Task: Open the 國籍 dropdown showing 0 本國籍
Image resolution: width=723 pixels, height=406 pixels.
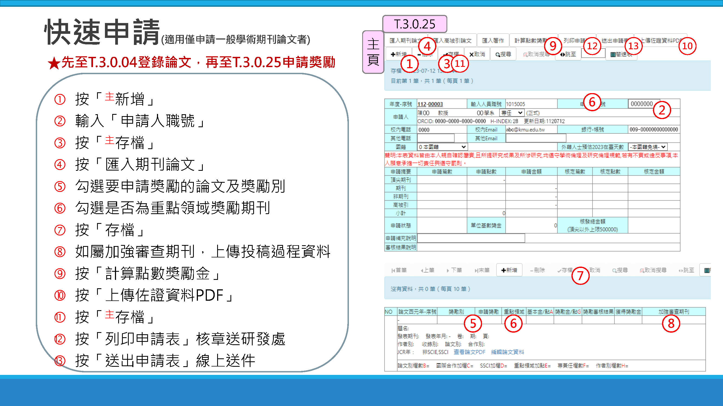Action: (x=442, y=147)
